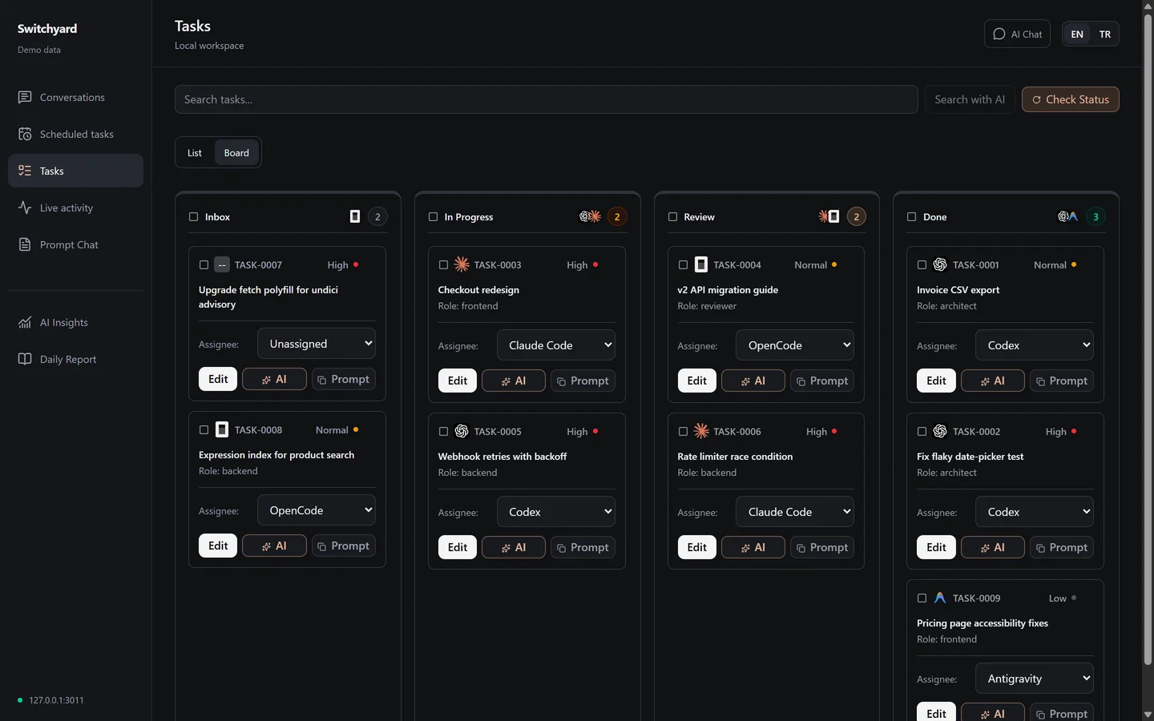Click the Live activity pulse icon
The image size is (1154, 721).
pyautogui.click(x=25, y=207)
